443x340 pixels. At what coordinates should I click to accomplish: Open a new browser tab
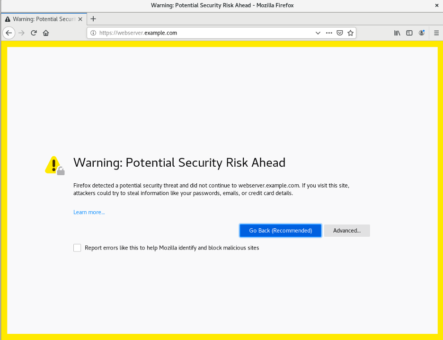click(x=93, y=19)
